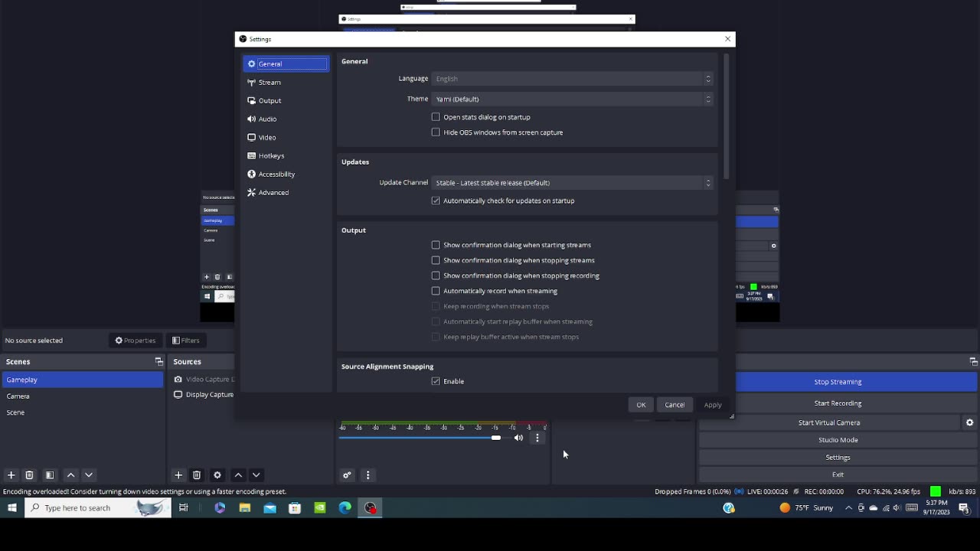Open the NVIDIA app icon in the taskbar
980x551 pixels.
point(320,507)
